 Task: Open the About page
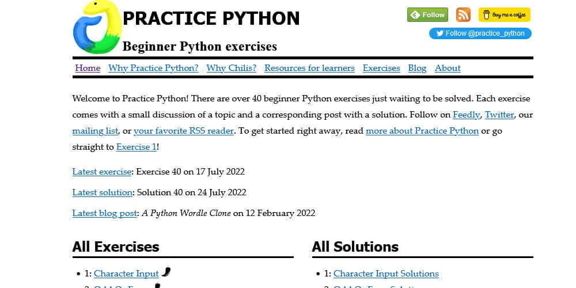tap(448, 68)
